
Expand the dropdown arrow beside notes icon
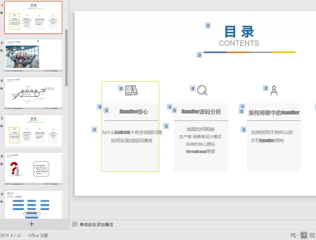coord(297,235)
